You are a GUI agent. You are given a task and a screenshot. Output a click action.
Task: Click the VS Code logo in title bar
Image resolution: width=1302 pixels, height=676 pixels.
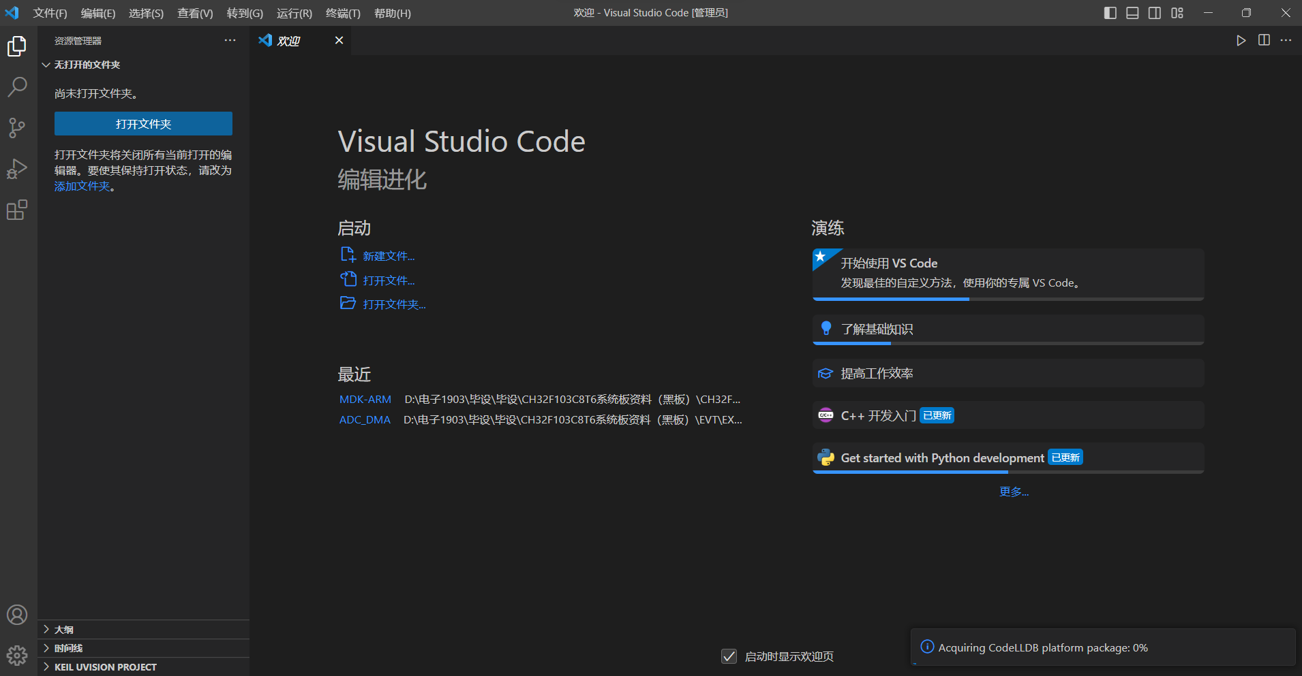12,13
